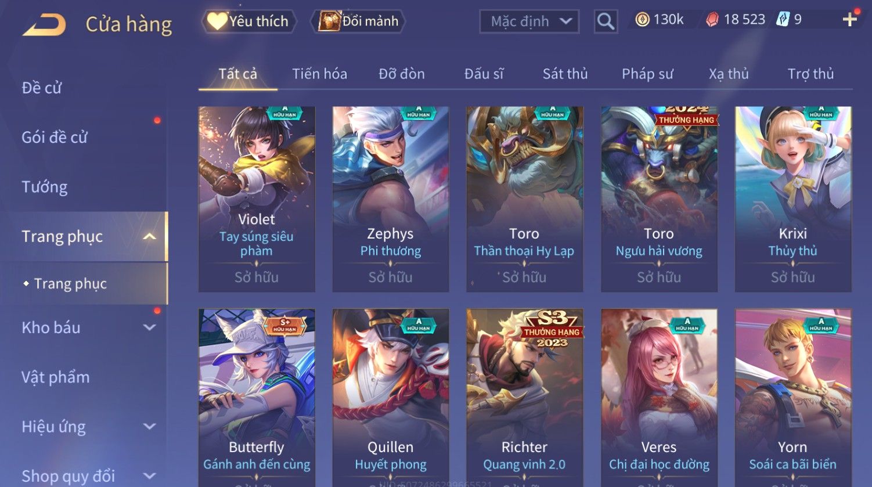Click the back arrow icon
872x487 pixels.
click(44, 24)
